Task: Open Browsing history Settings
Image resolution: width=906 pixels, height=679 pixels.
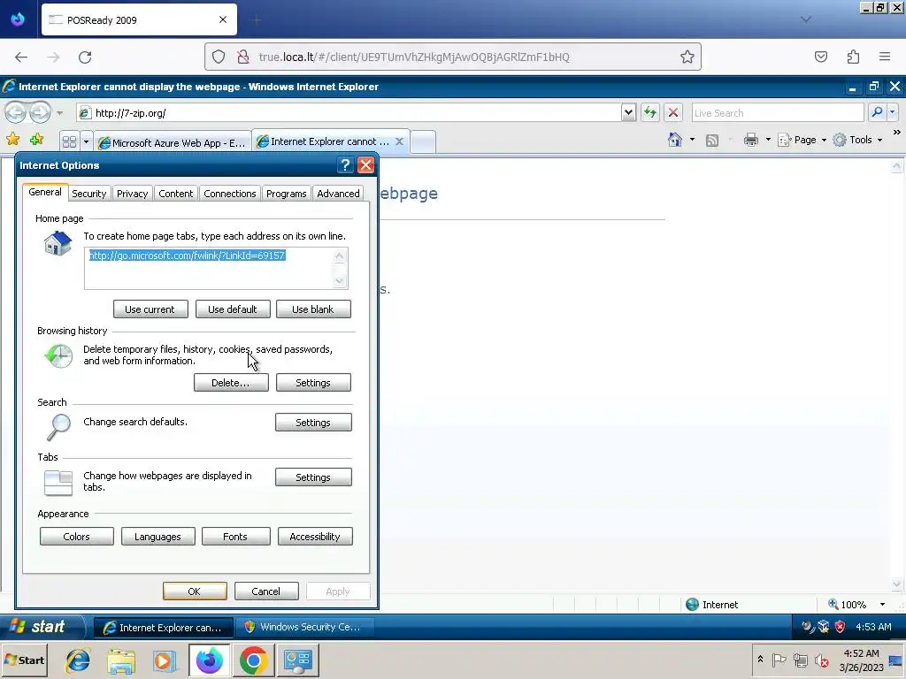Action: click(313, 383)
